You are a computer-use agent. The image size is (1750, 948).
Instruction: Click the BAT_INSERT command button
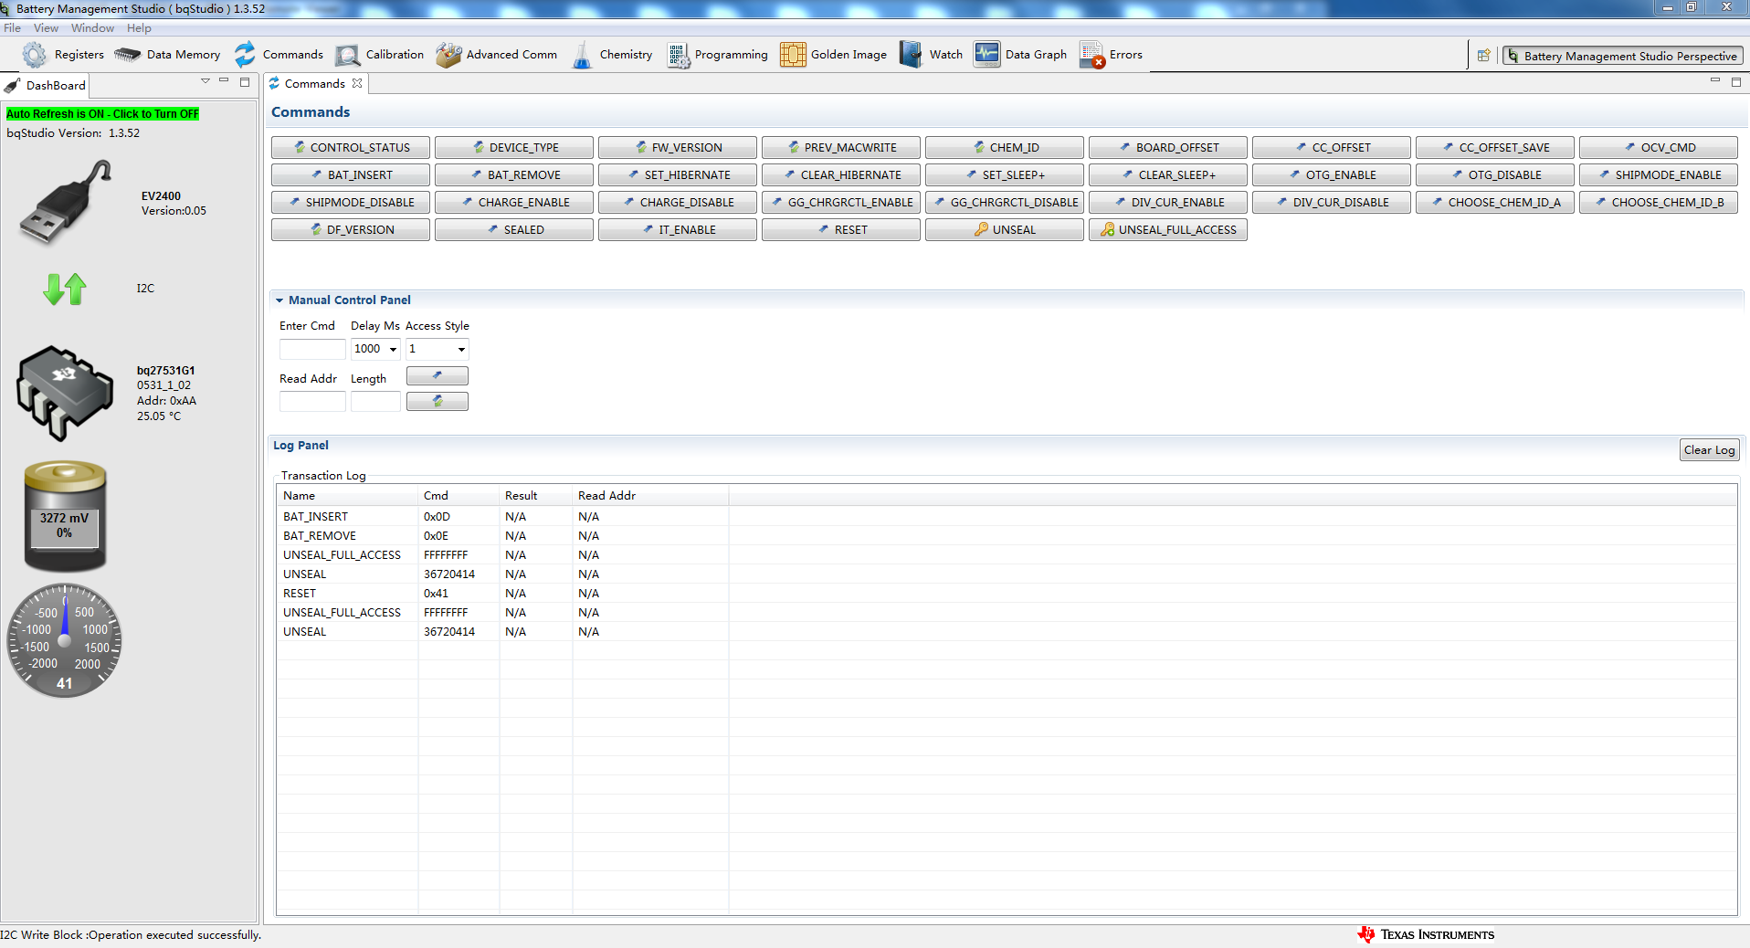pos(351,175)
